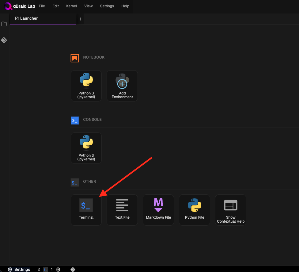The height and width of the screenshot is (272, 299).
Task: Launch Python 3 (ipykernel) console
Action: coord(86,148)
